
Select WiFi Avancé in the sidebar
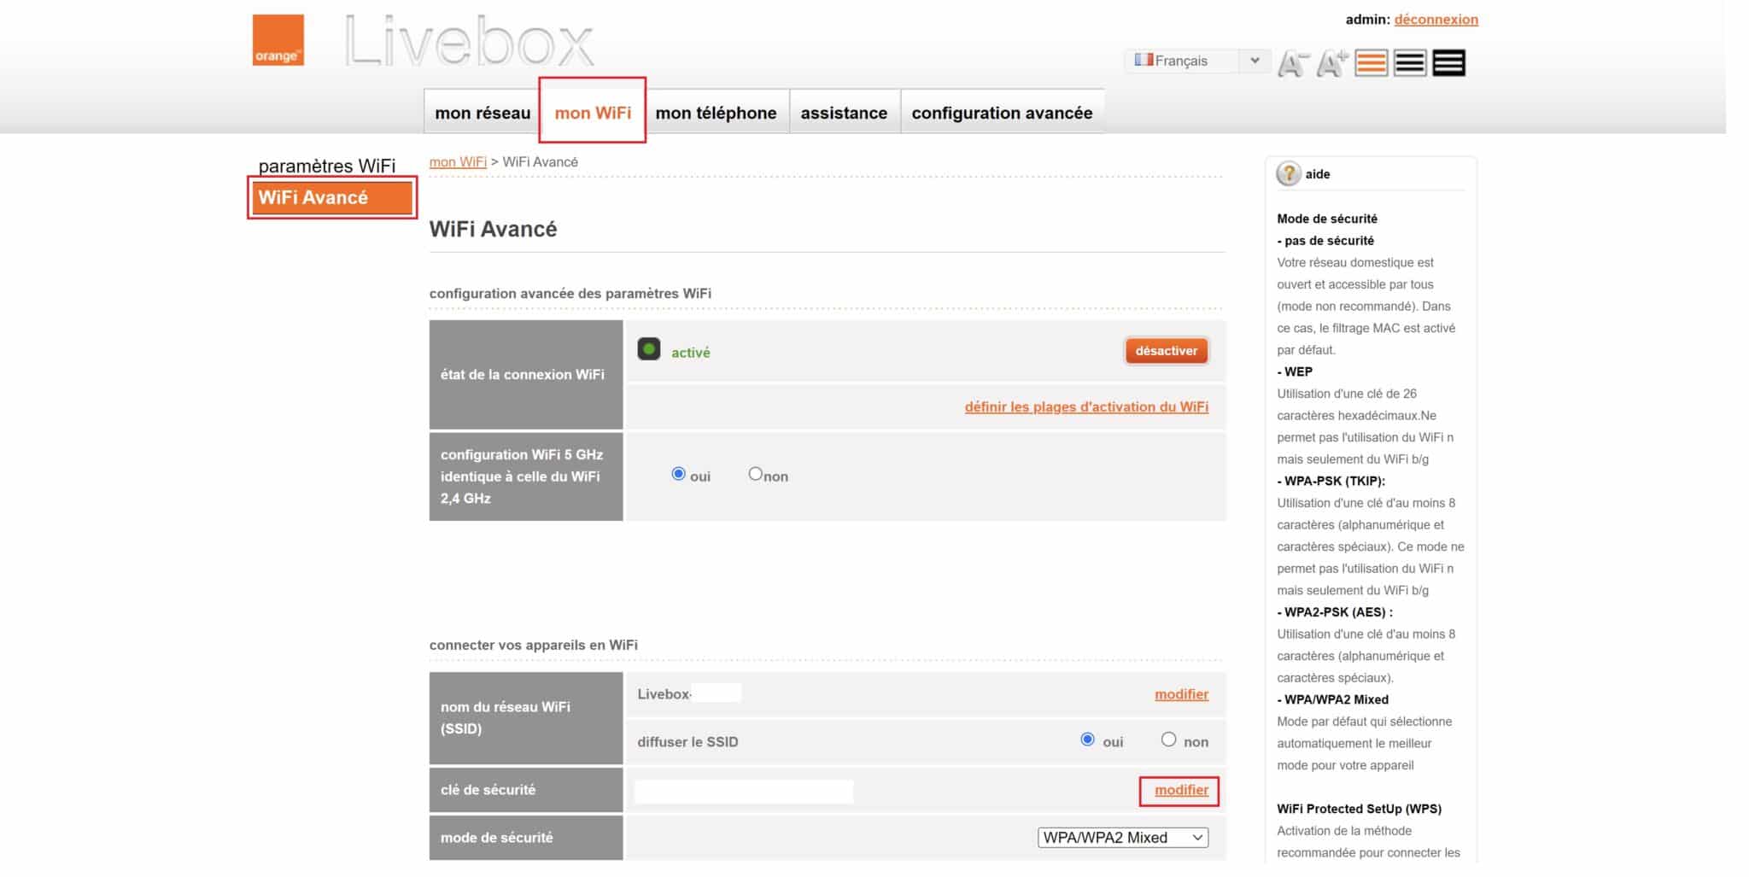click(332, 197)
